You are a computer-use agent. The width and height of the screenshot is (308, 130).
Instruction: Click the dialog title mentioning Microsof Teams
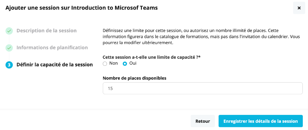pyautogui.click(x=82, y=8)
